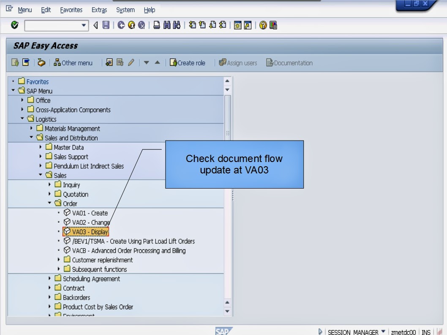This screenshot has height=335, width=447.
Task: Click the tree scrollbar bottom down arrow
Action: pyautogui.click(x=227, y=311)
